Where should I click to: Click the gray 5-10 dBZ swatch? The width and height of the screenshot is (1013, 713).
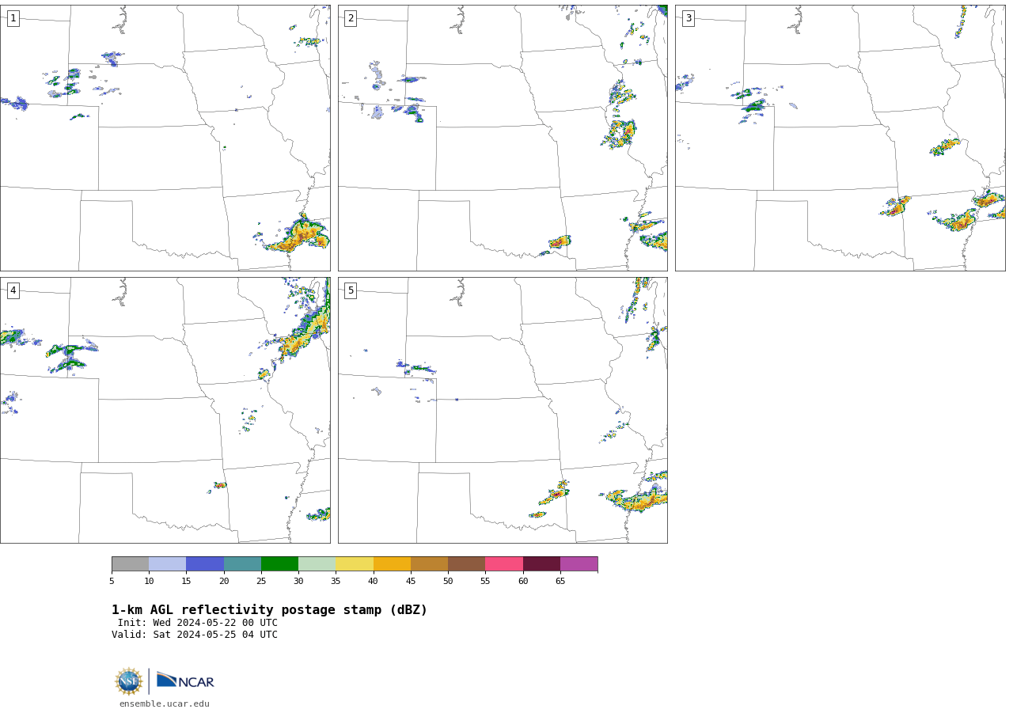click(x=130, y=564)
